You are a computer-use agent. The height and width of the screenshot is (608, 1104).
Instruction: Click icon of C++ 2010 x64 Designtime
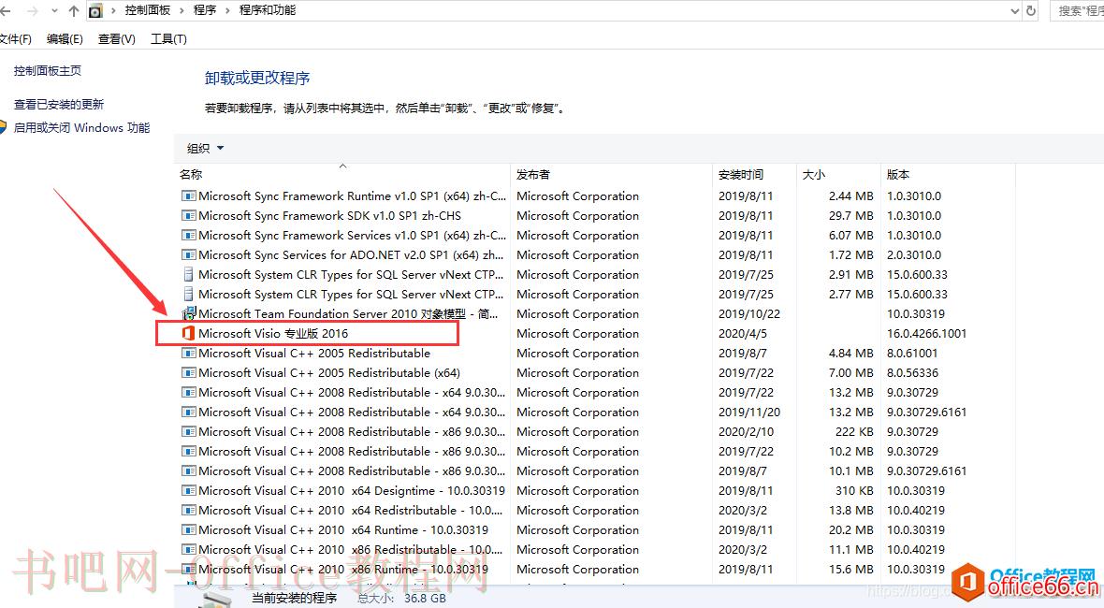pos(188,490)
